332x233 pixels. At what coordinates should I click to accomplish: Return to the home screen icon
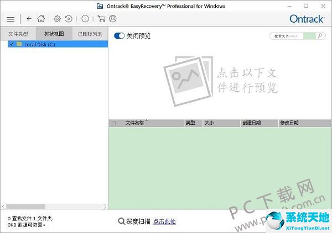pos(41,19)
